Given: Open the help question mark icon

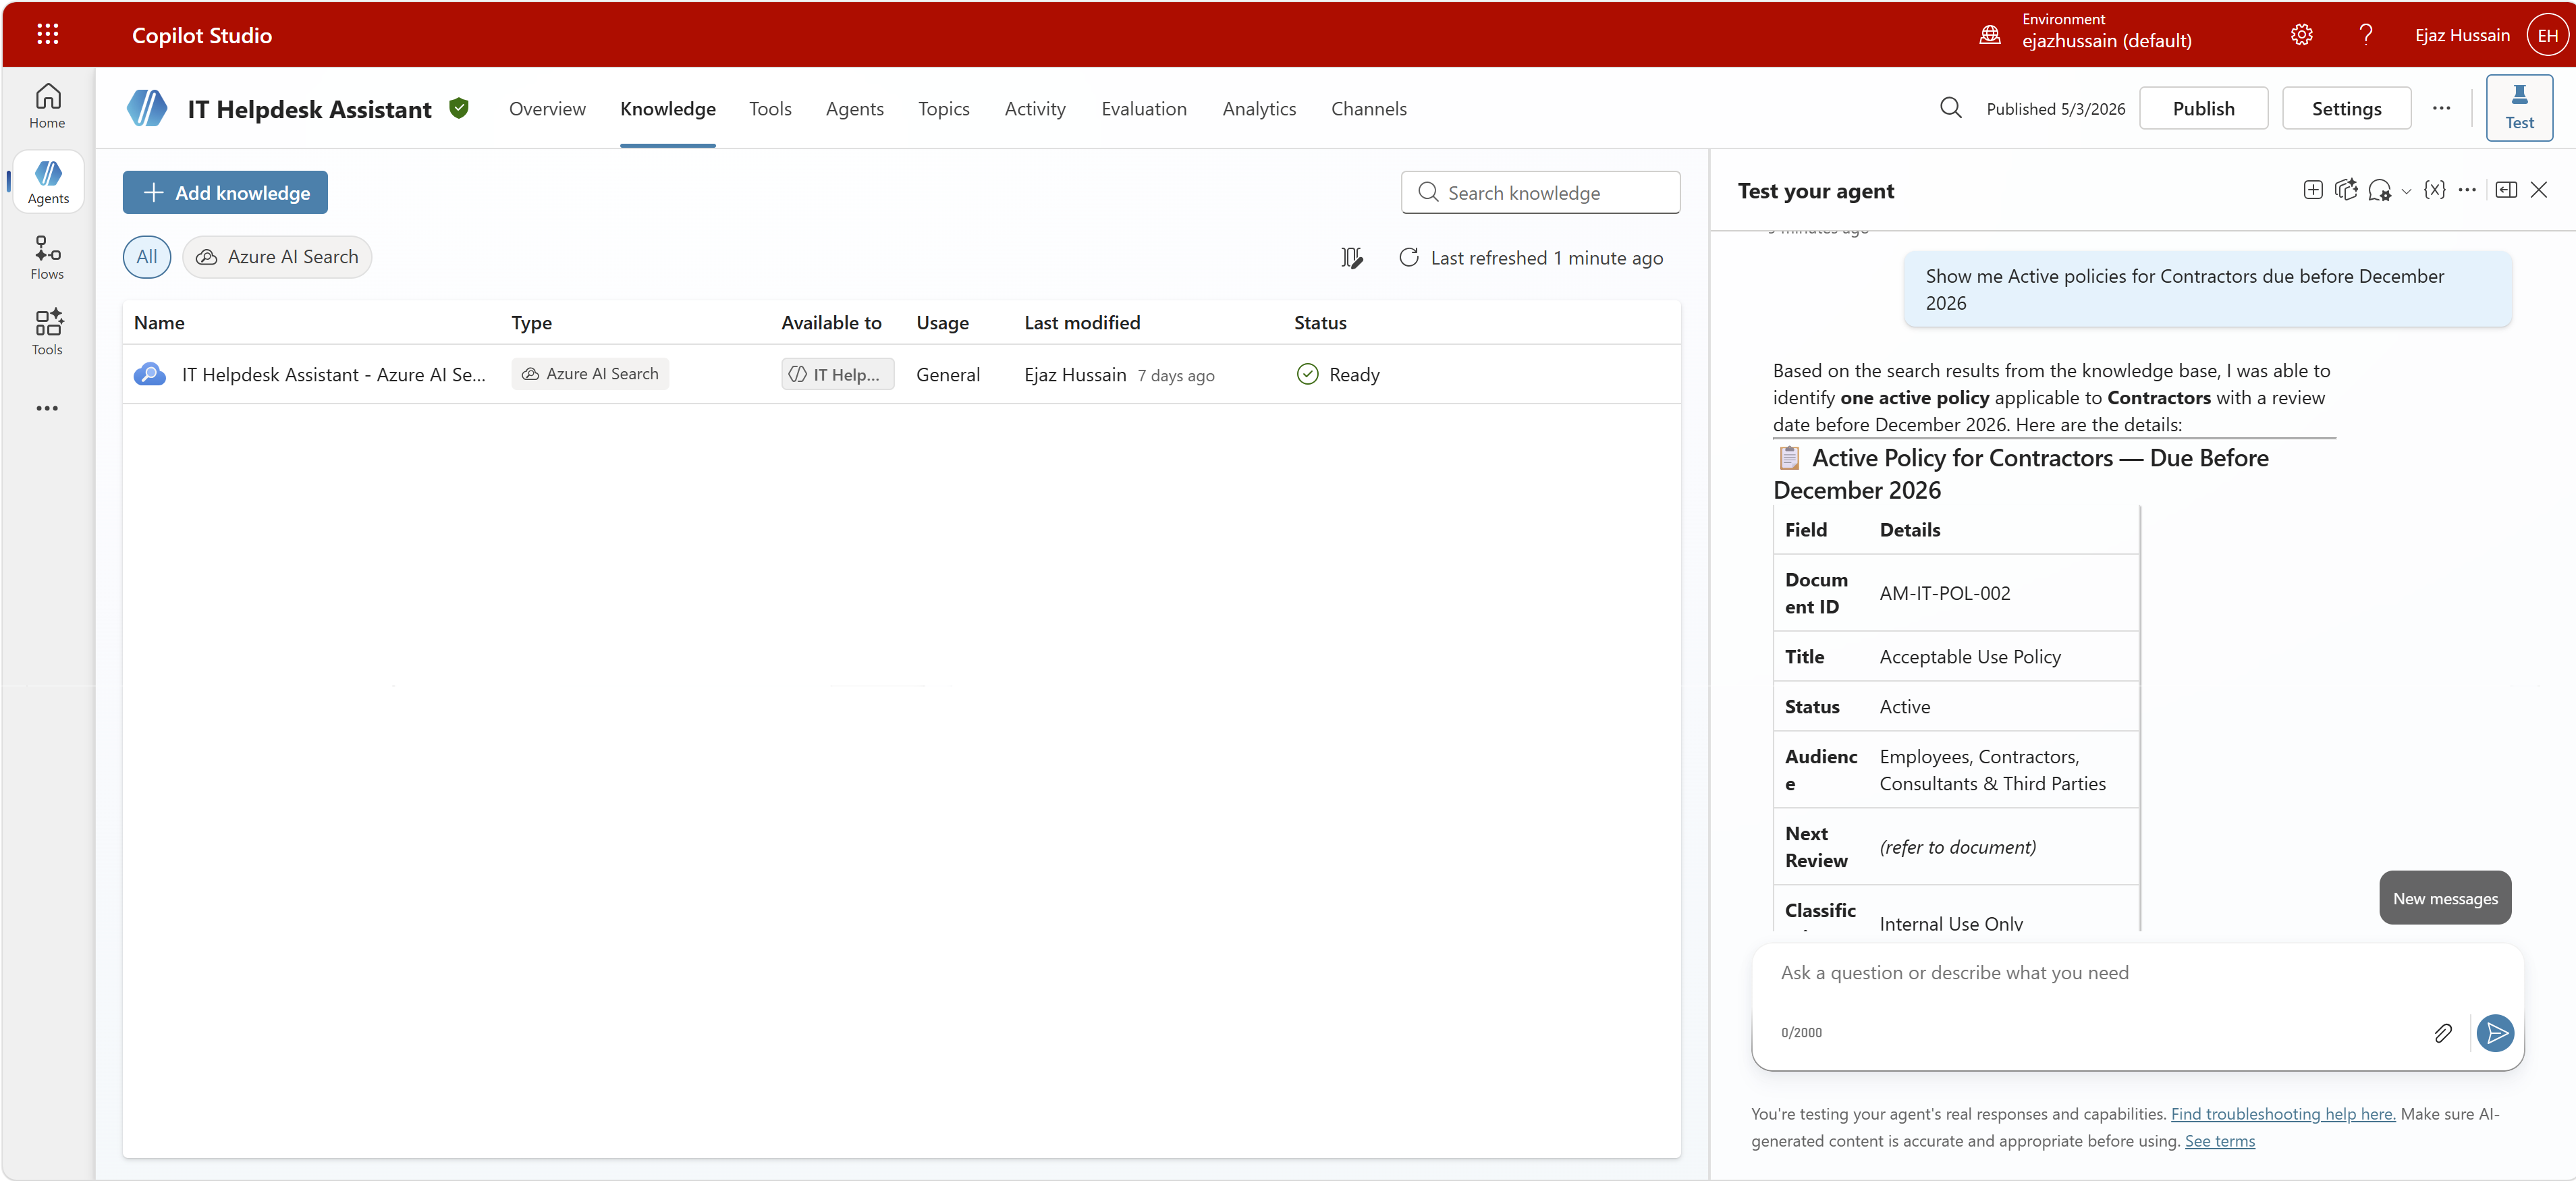Looking at the screenshot, I should pos(2365,35).
